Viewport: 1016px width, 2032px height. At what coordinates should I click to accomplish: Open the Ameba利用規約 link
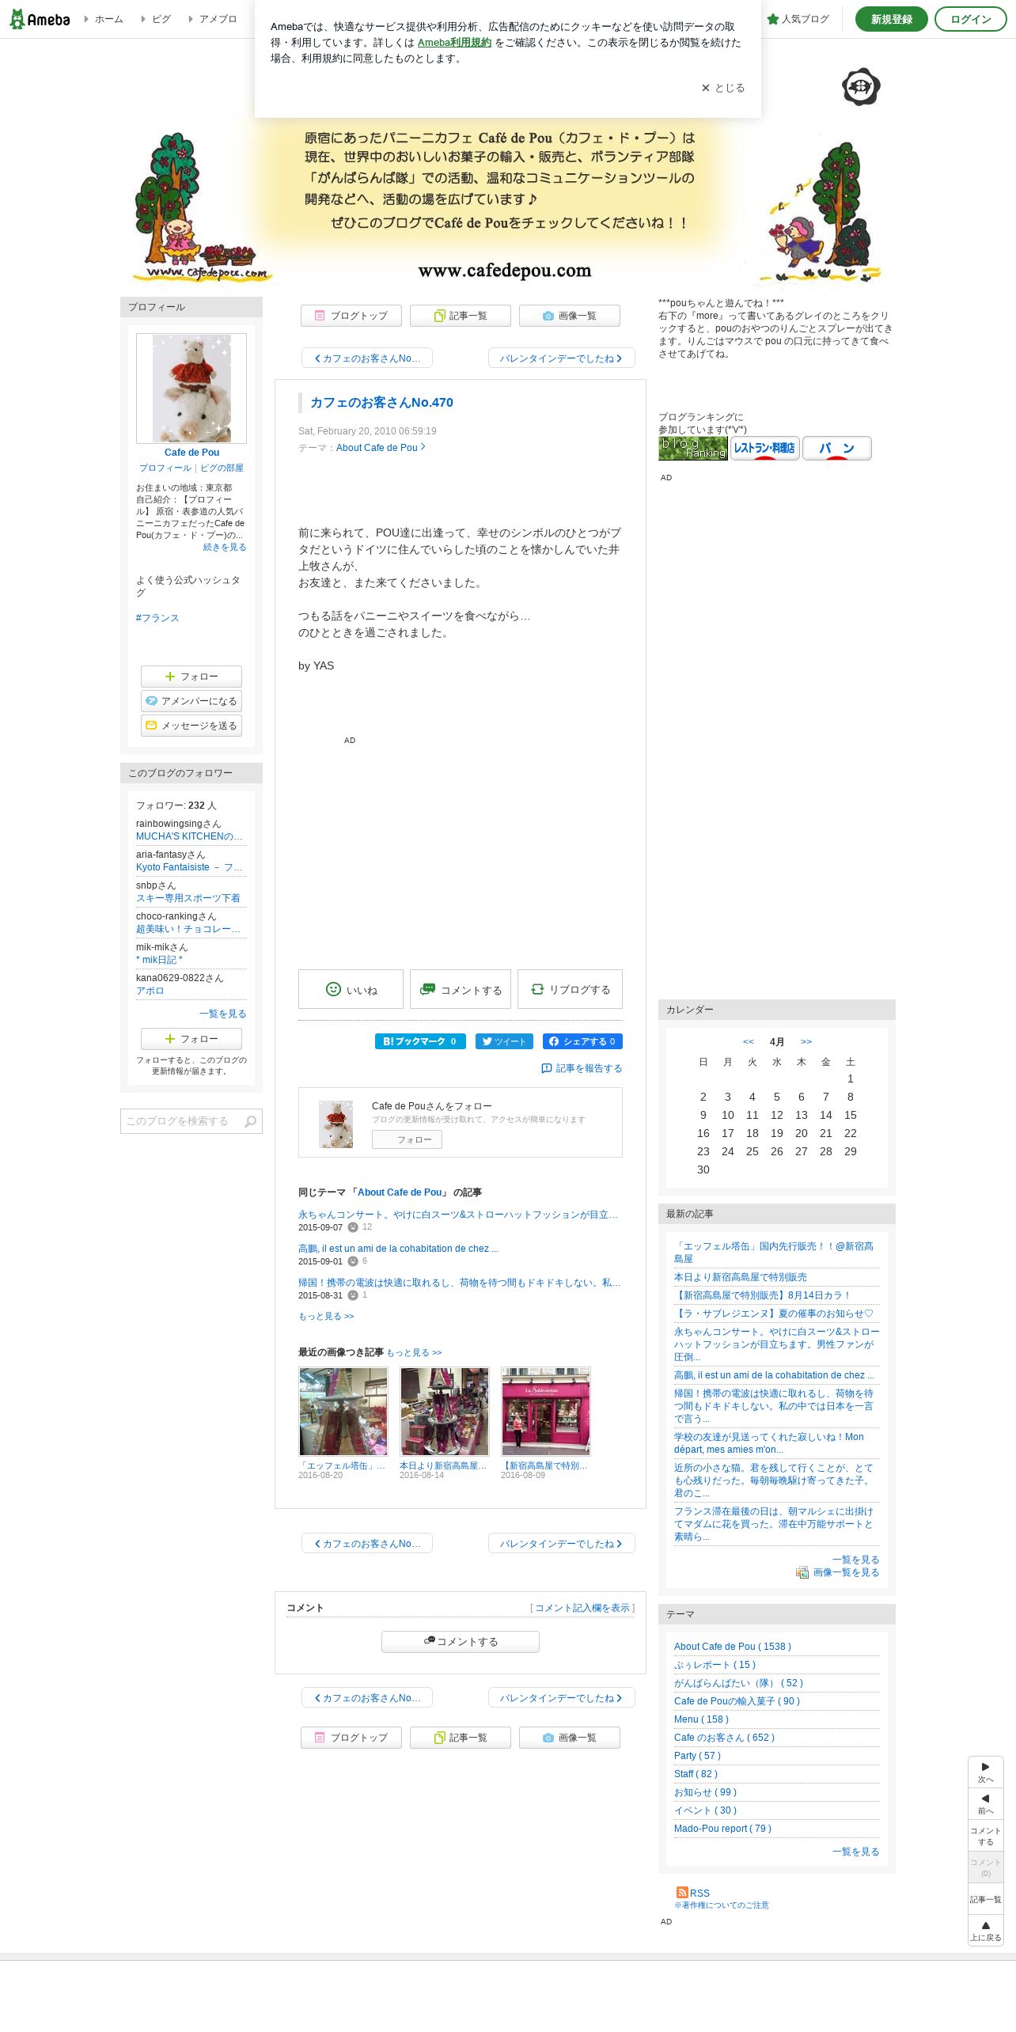pyautogui.click(x=454, y=43)
